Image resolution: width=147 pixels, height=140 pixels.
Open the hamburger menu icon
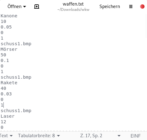131,7
